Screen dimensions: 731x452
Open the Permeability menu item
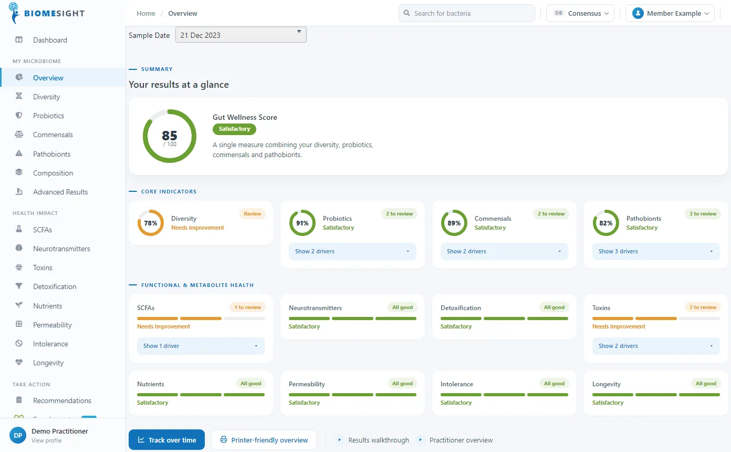coord(63,325)
